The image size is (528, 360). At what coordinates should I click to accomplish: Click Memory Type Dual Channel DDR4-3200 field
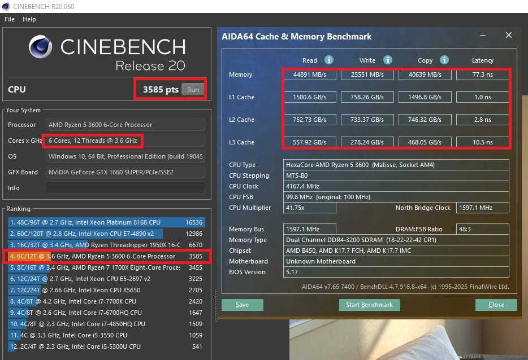(396, 240)
